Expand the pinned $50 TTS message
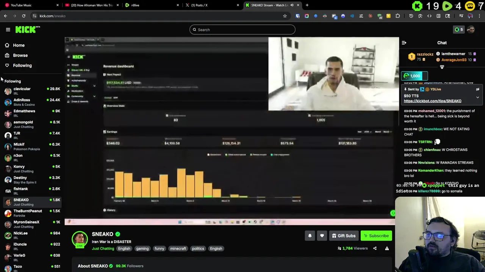The width and height of the screenshot is (485, 272). (x=477, y=97)
